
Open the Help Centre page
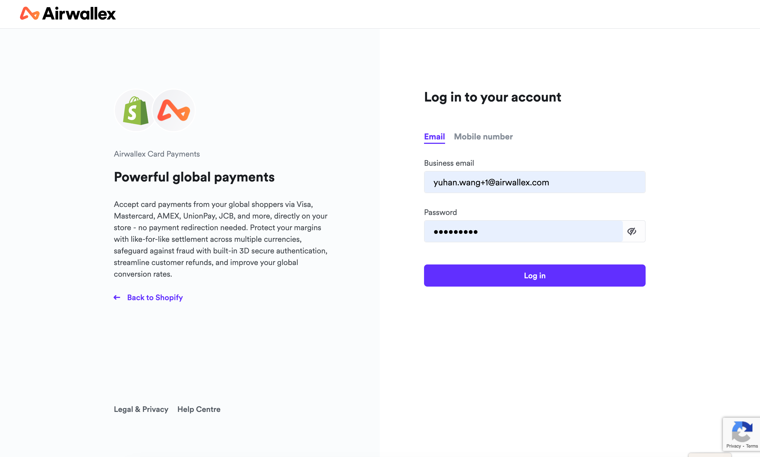[x=199, y=409]
